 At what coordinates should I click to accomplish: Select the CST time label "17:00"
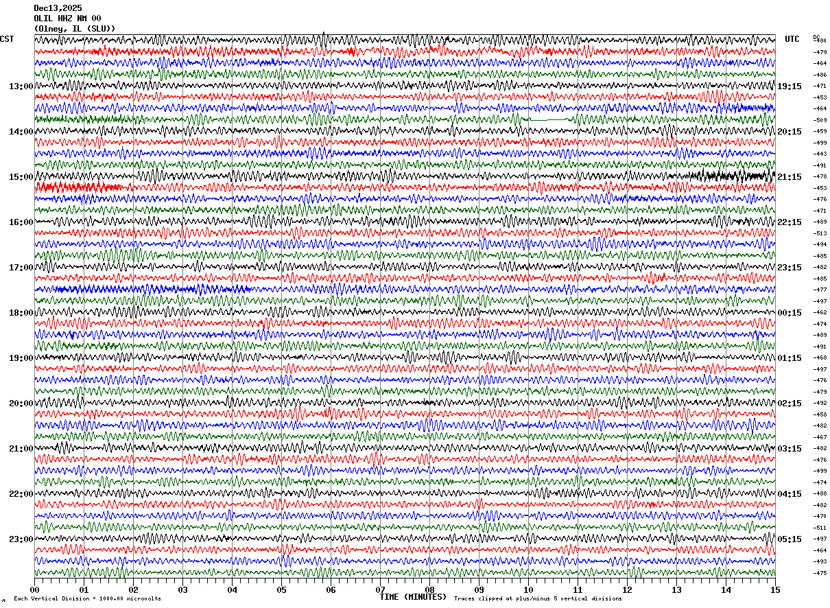(21, 268)
